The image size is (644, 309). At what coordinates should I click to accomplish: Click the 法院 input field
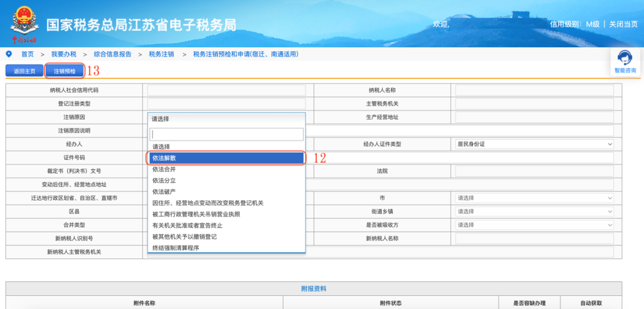coord(534,171)
